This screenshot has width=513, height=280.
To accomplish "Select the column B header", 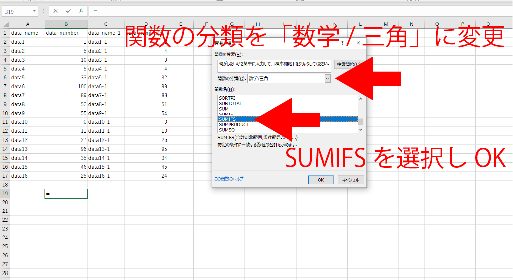I will pyautogui.click(x=66, y=24).
